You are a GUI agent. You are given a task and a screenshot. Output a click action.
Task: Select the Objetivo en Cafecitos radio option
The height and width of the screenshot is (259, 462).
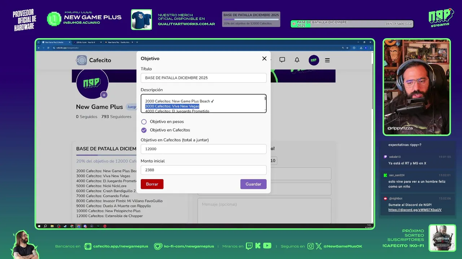tap(144, 130)
